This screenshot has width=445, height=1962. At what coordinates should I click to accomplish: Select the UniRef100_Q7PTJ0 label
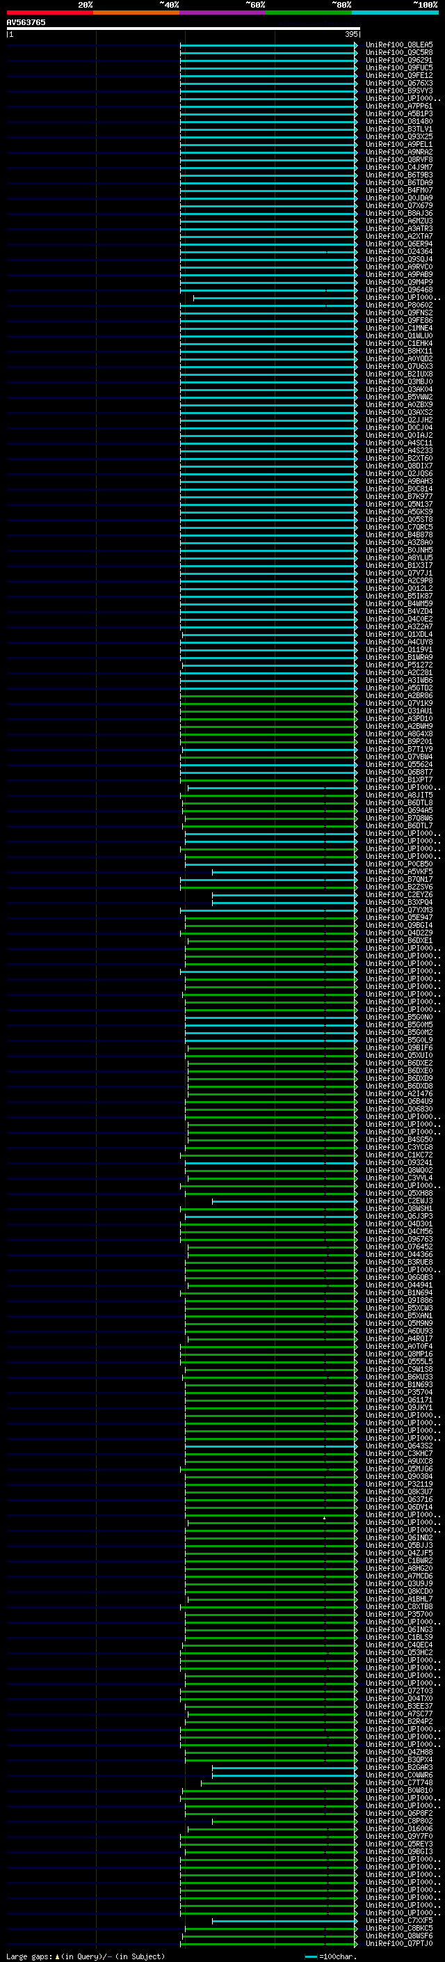398,1943
